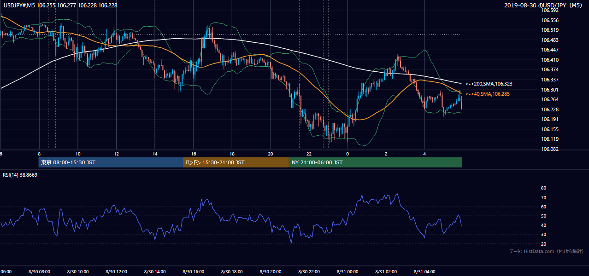Click bottom date label 8/30 08:00
The image size is (589, 276).
(x=39, y=271)
